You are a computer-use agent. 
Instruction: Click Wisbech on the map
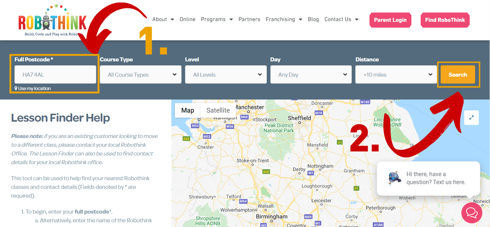tap(407, 198)
